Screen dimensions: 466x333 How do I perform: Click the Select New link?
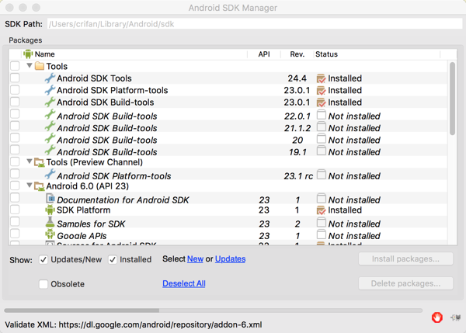click(x=195, y=259)
